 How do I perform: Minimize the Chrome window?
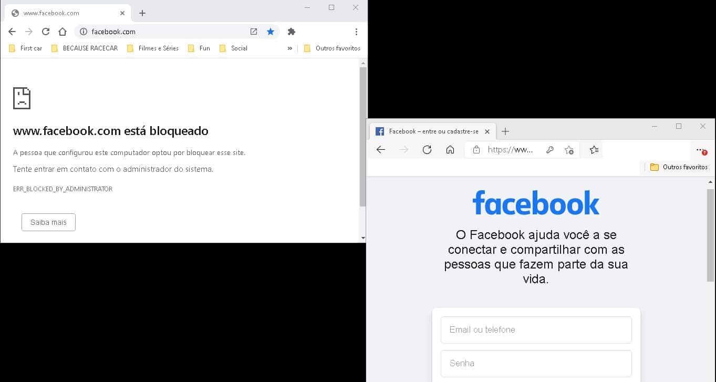(x=307, y=7)
